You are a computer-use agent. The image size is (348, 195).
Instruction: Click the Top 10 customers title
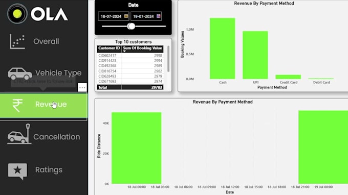134,42
